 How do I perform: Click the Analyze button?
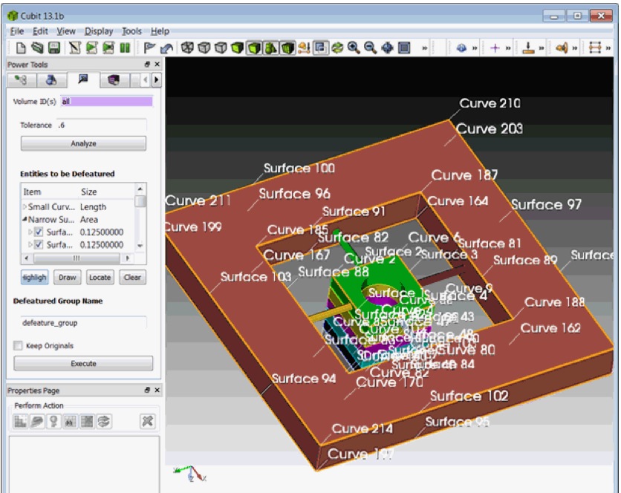click(x=83, y=143)
